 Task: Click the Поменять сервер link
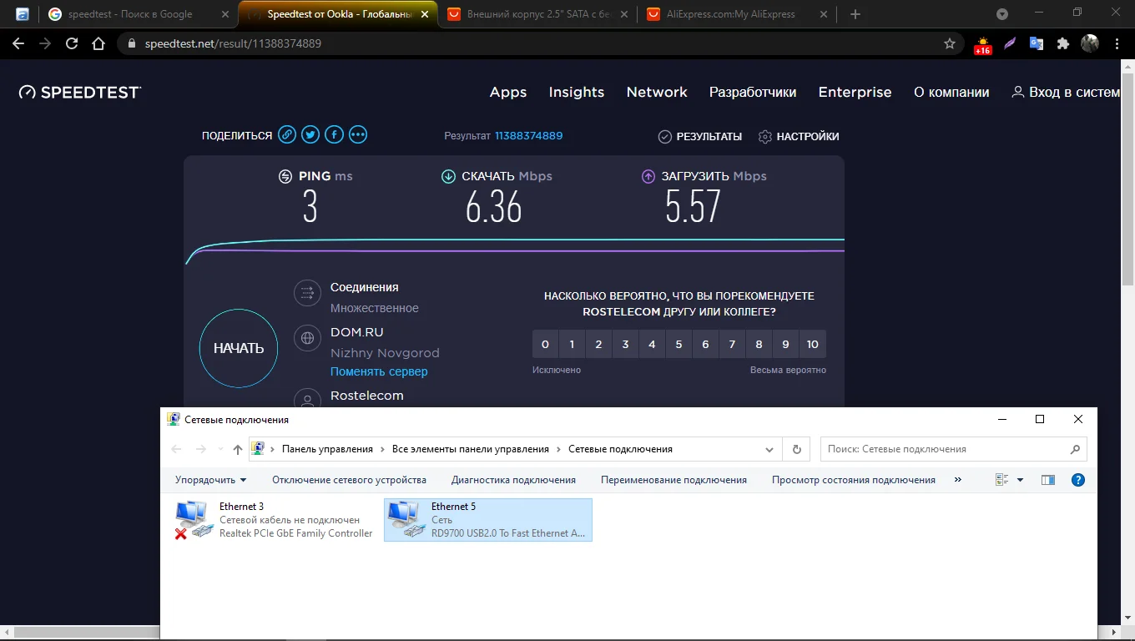tap(379, 371)
